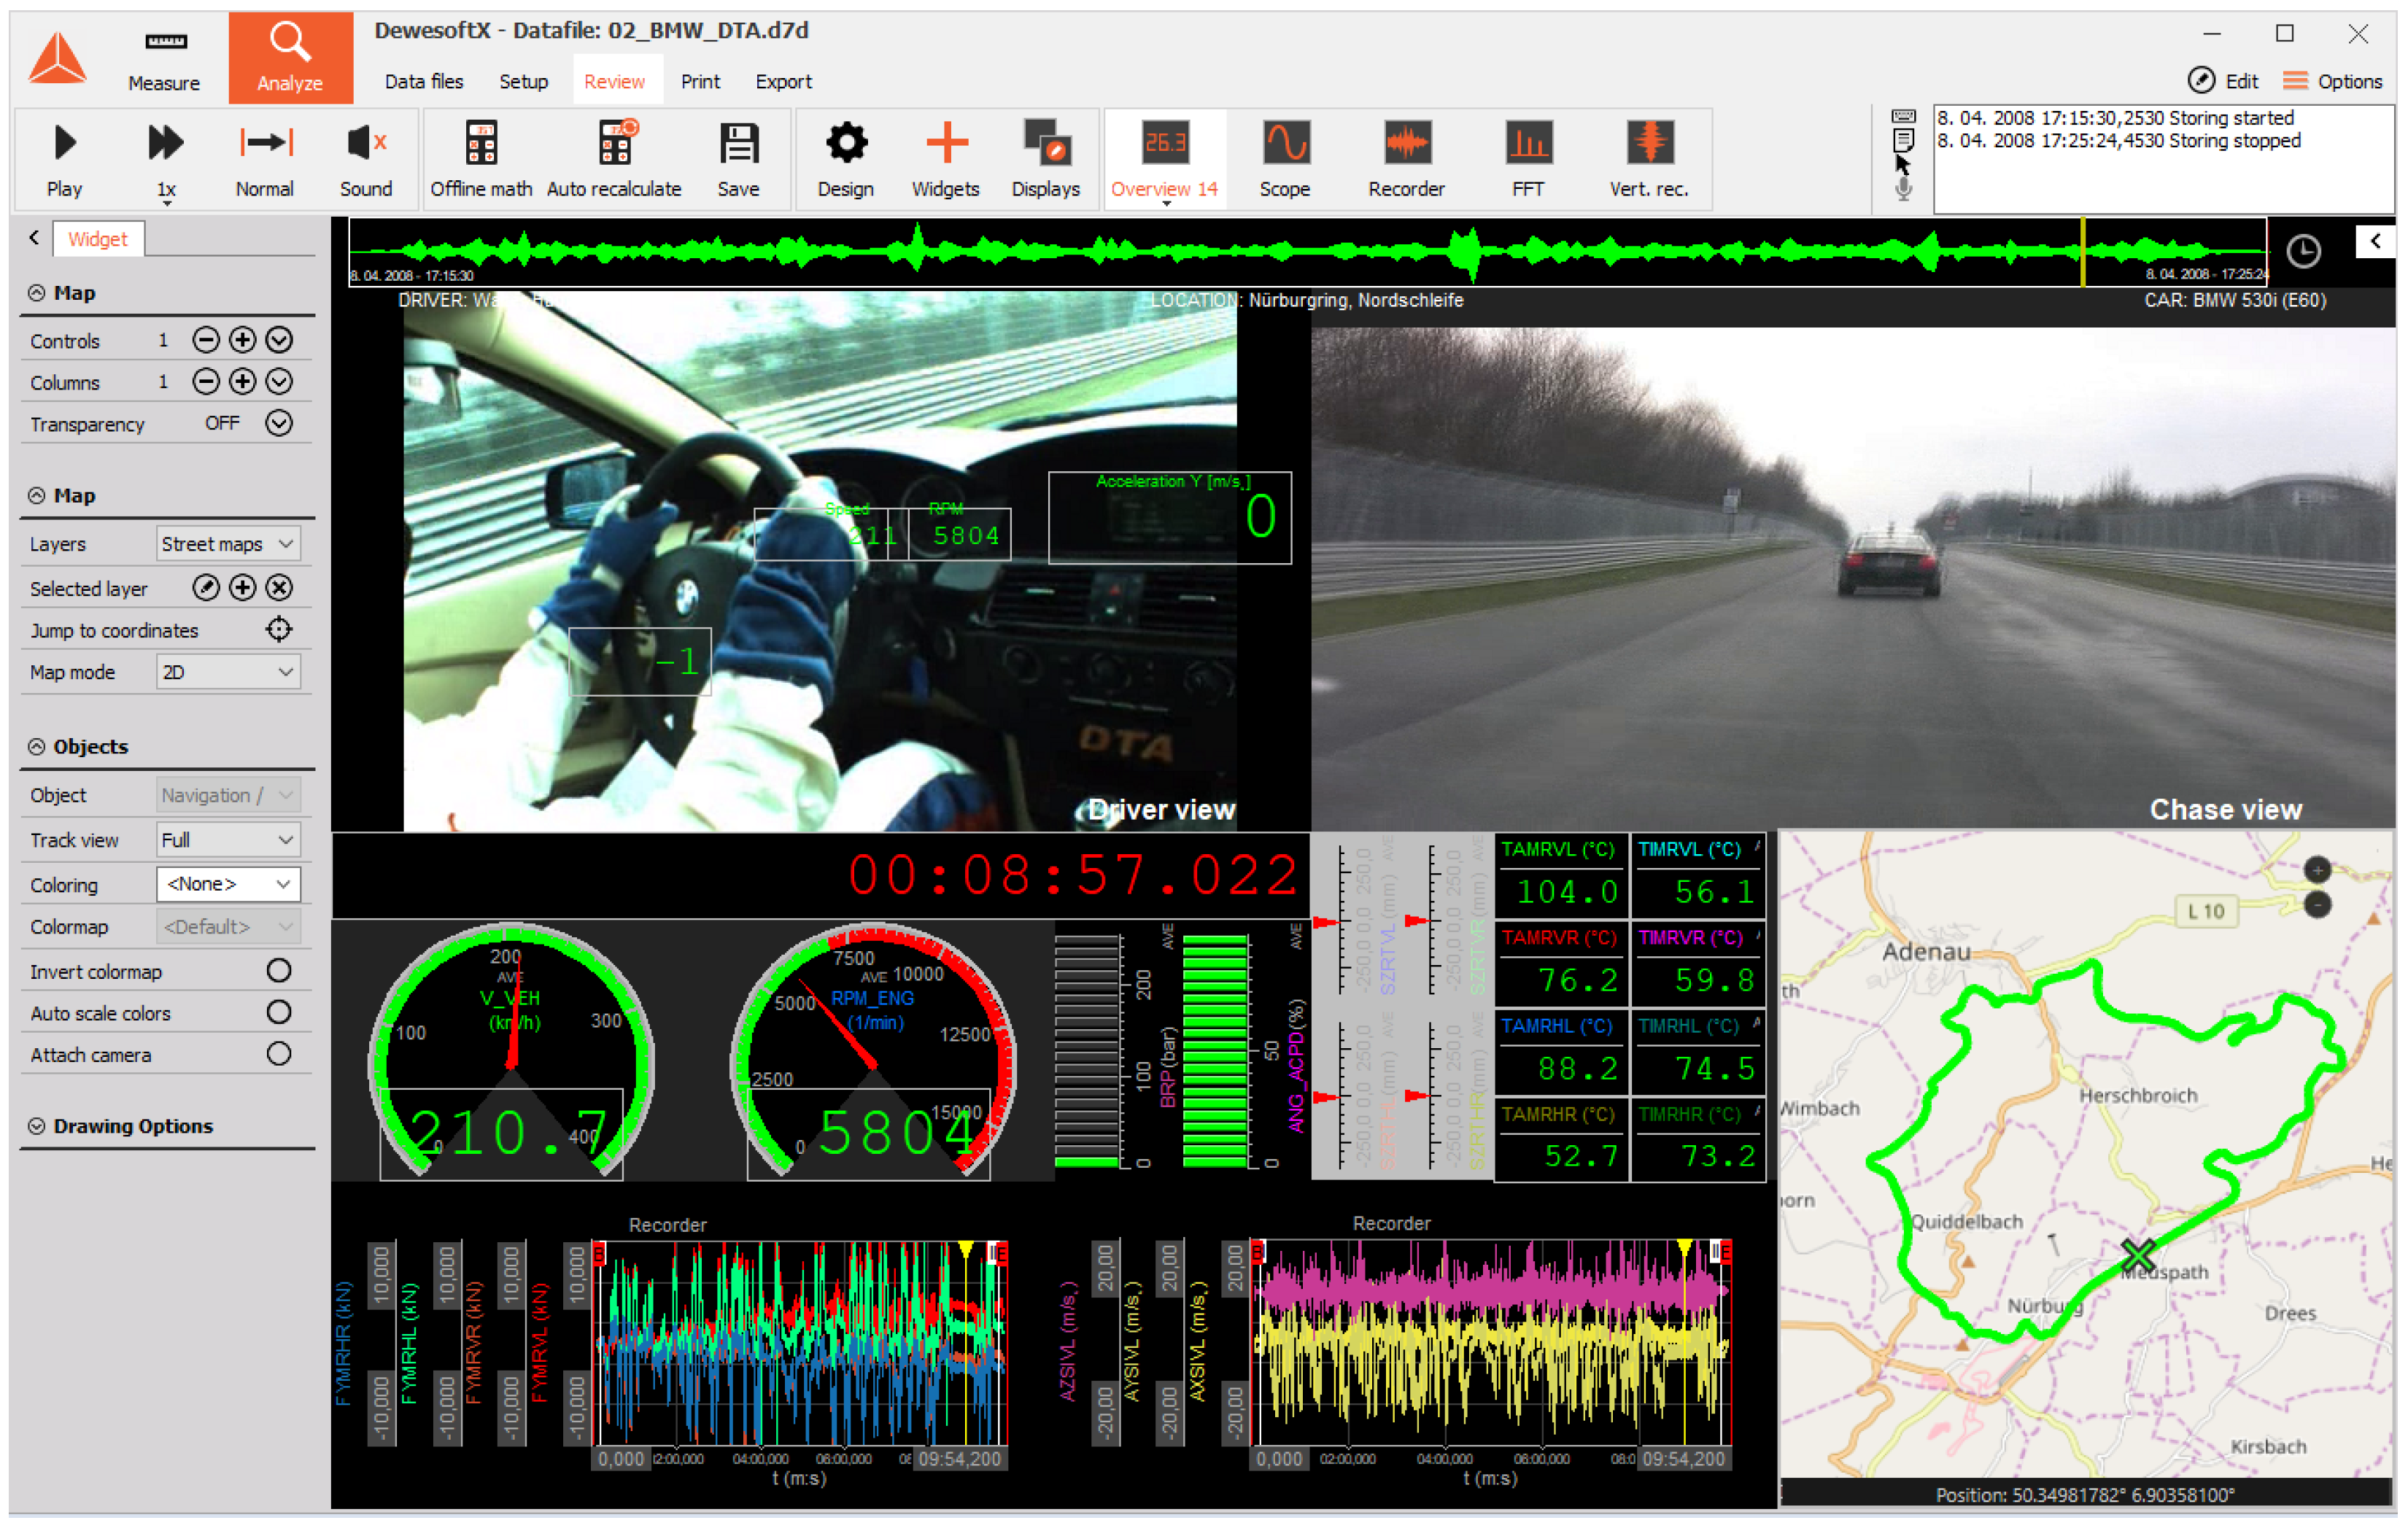This screenshot has height=1531, width=2408.
Task: Open the Layers Street maps dropdown
Action: tap(228, 544)
